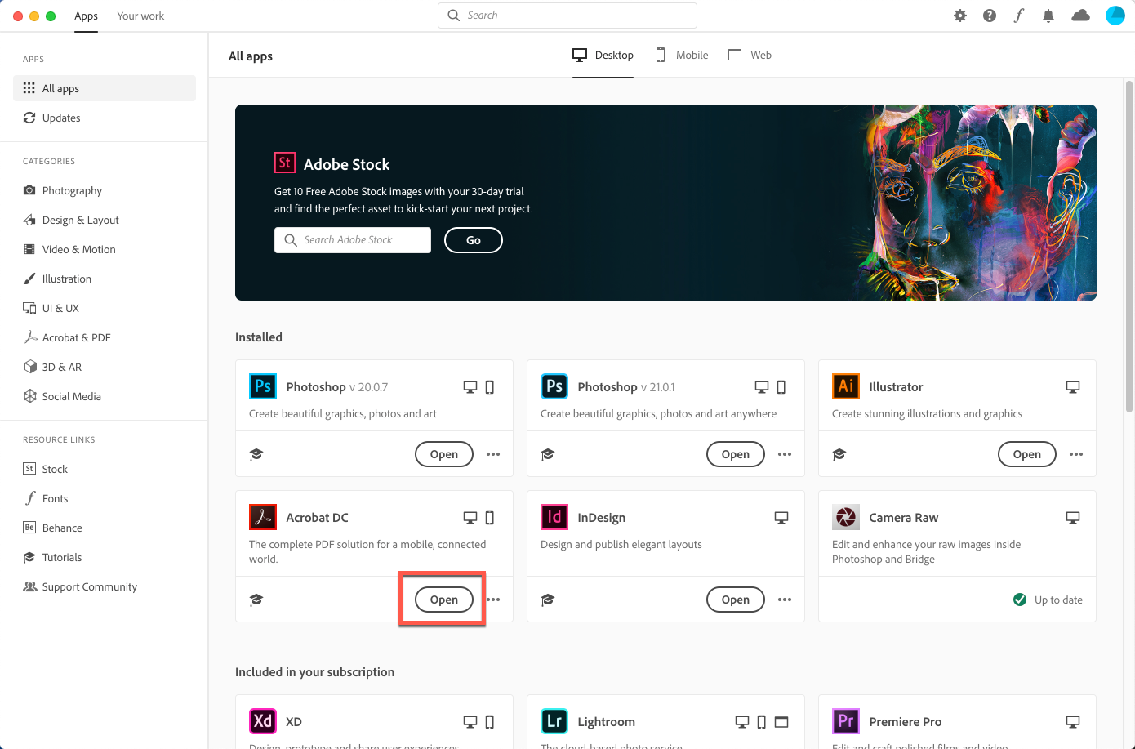Open the Help question mark icon
Image resolution: width=1135 pixels, height=749 pixels.
coord(990,16)
